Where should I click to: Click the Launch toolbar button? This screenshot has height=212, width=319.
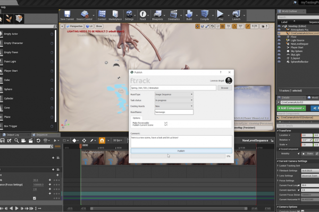[236, 15]
